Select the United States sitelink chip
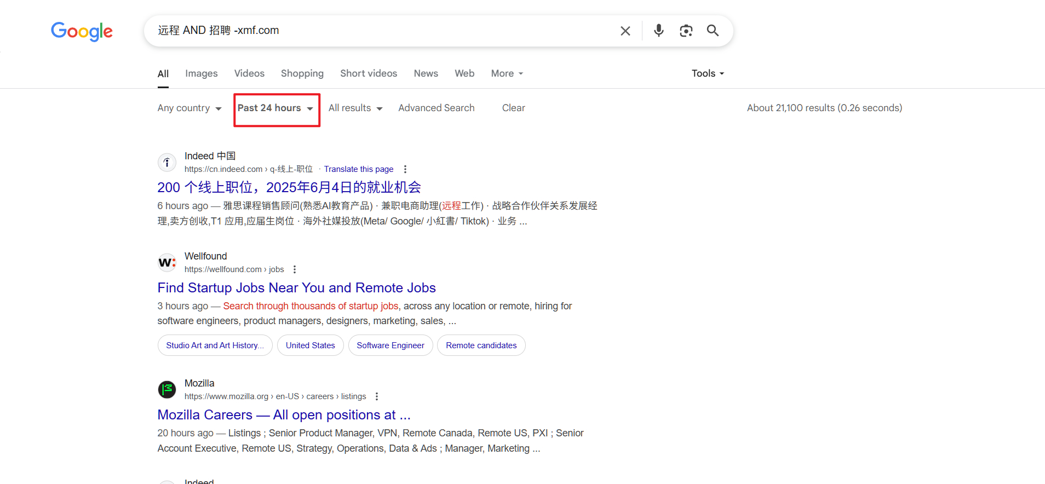This screenshot has width=1045, height=484. [x=310, y=345]
